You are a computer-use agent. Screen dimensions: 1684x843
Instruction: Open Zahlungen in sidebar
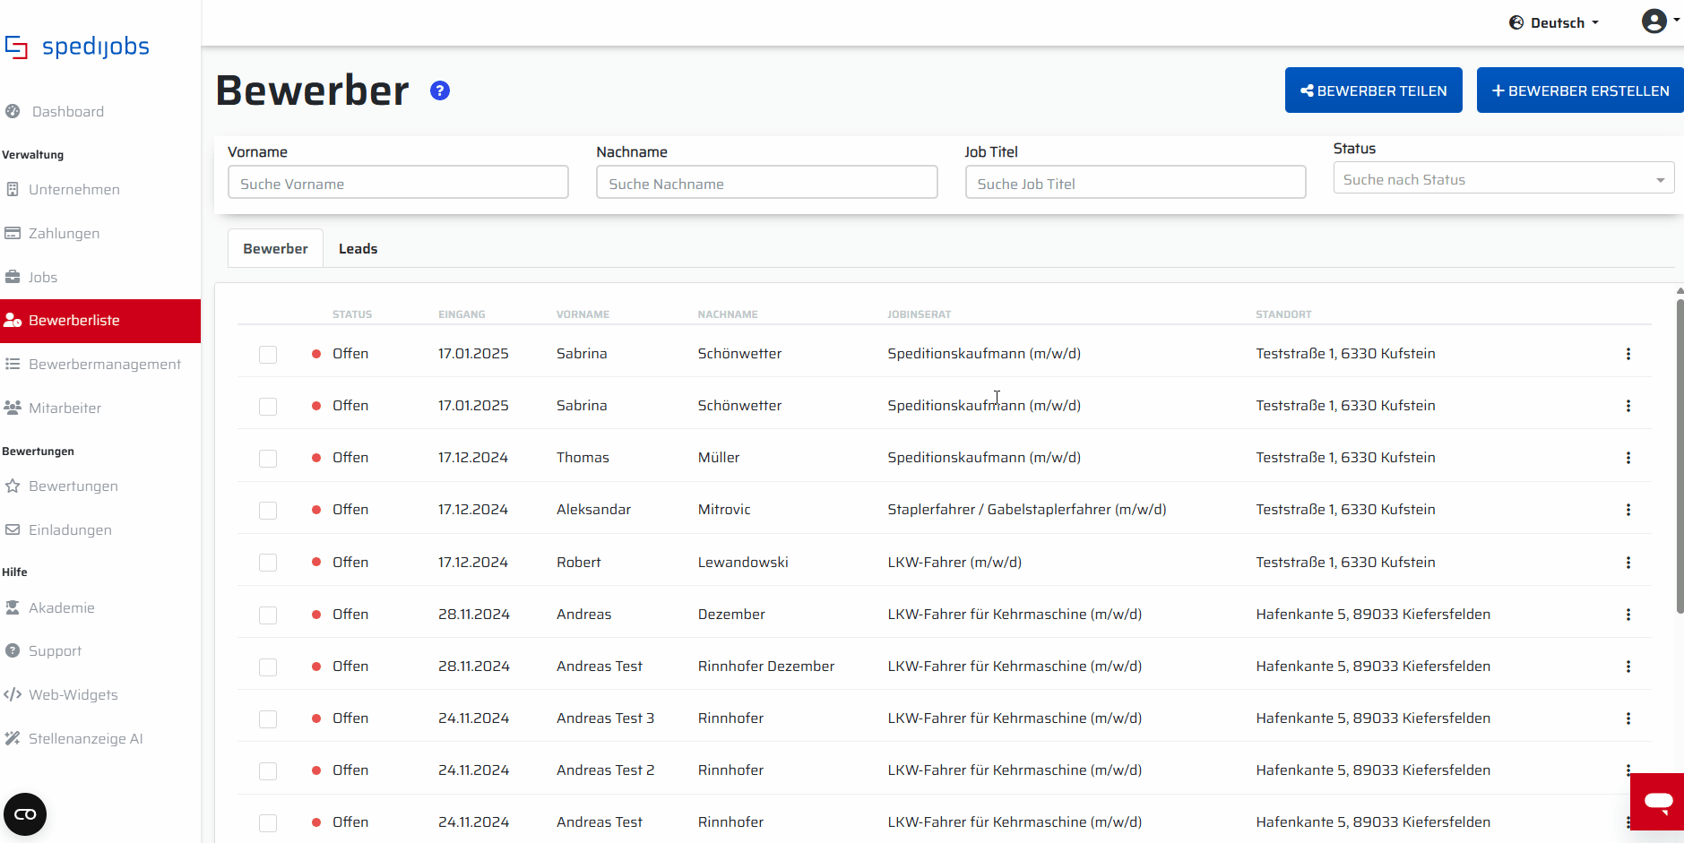pos(64,233)
